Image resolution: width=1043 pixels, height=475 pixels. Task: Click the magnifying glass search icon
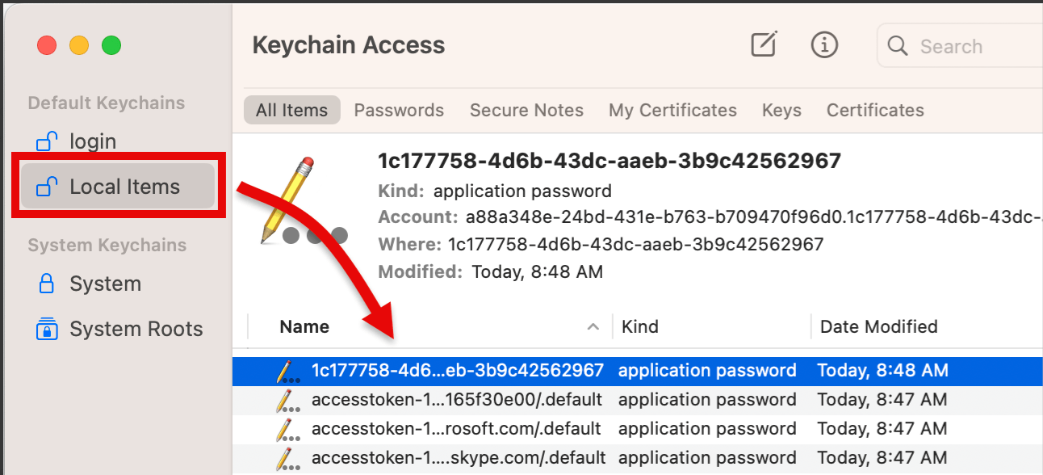[898, 46]
